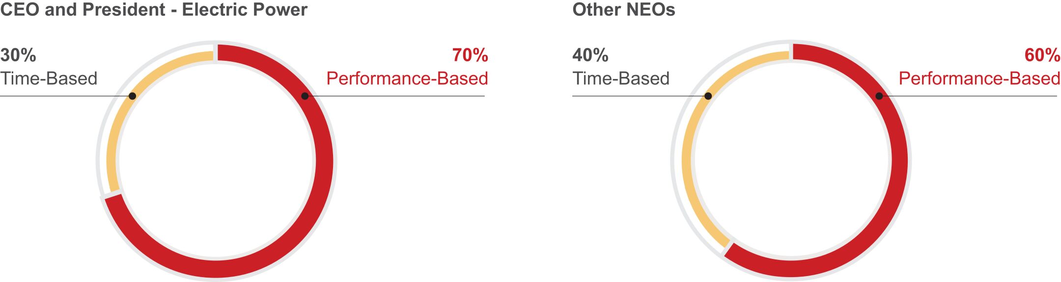Click the empty center of CEO donut chart
Image resolution: width=1061 pixels, height=282 pixels.
tap(216, 161)
